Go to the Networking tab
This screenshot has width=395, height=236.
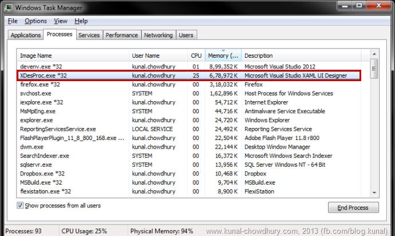coord(158,35)
